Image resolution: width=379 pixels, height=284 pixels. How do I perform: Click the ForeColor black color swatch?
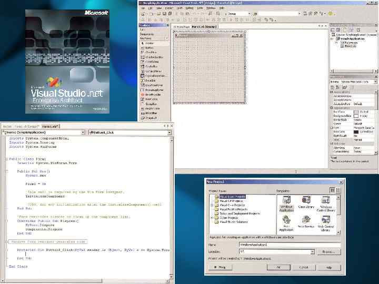[x=356, y=132]
